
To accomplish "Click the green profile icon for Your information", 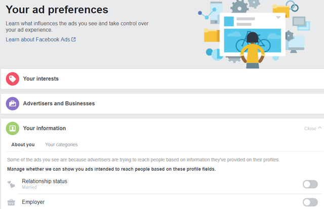I will 12,129.
